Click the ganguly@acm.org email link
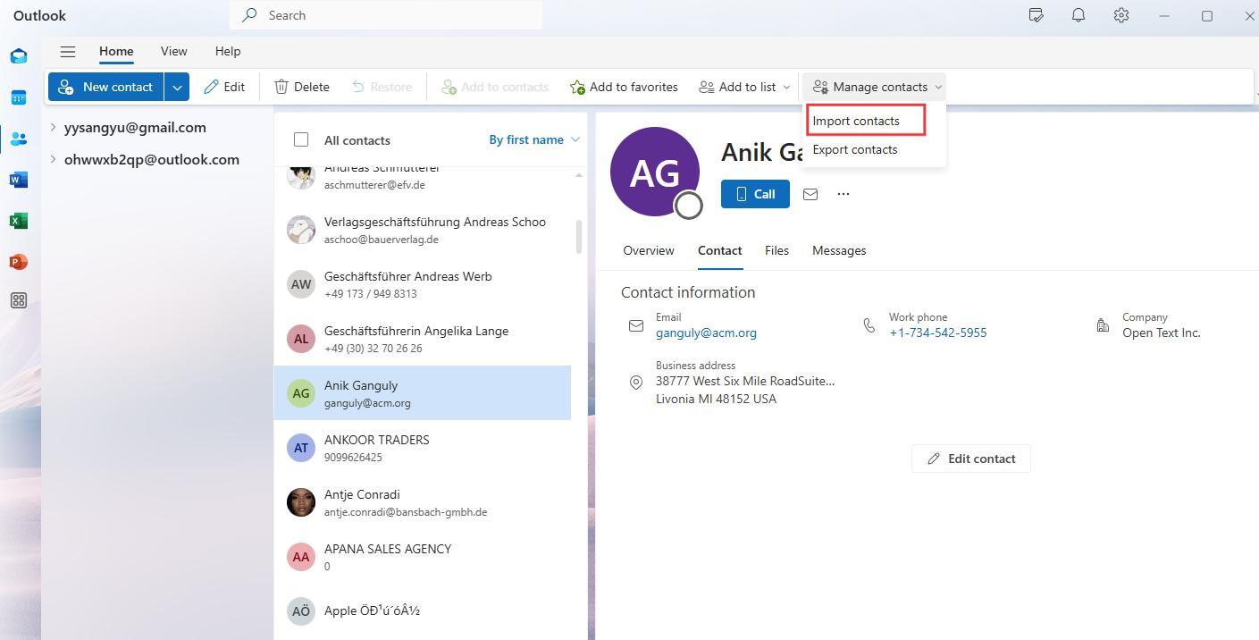This screenshot has height=640, width=1259. (706, 333)
